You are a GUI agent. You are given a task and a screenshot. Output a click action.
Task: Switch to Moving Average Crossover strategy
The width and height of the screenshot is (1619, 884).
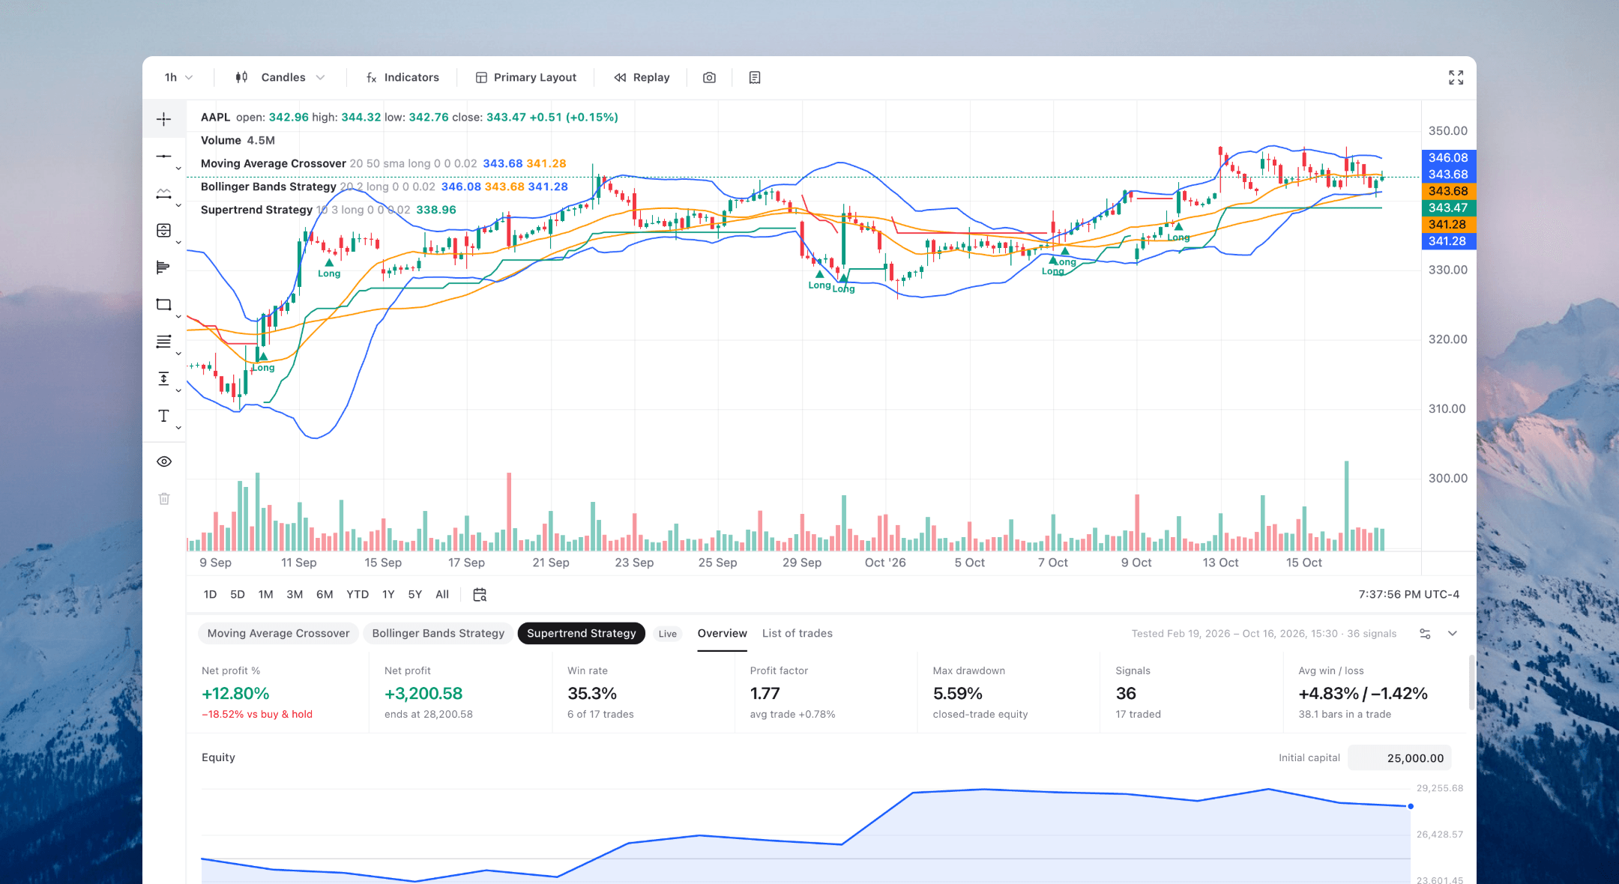point(278,634)
